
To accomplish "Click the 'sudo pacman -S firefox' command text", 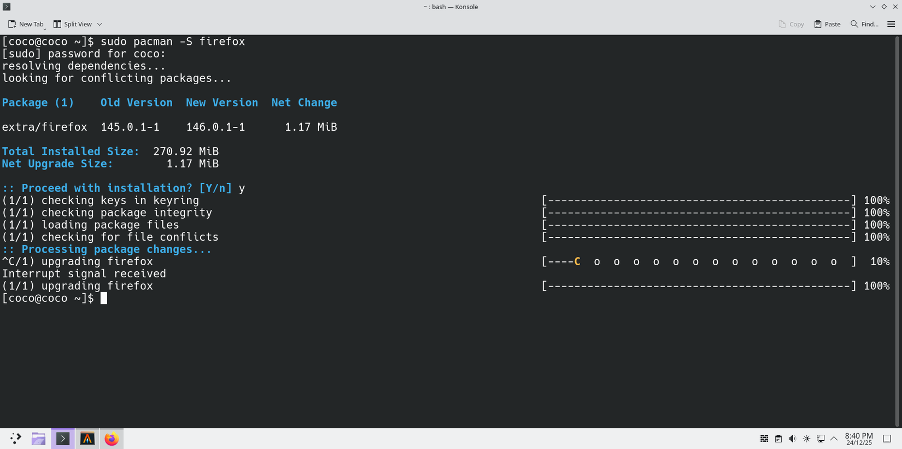I will (173, 42).
